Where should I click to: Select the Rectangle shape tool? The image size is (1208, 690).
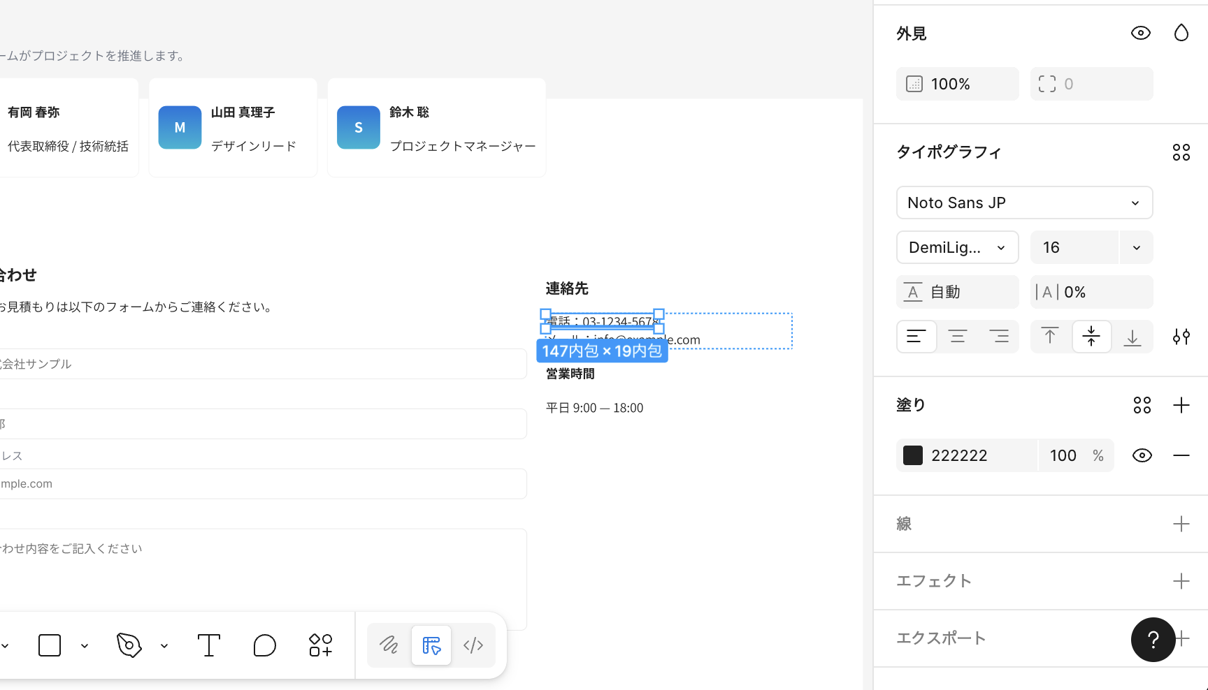[50, 645]
